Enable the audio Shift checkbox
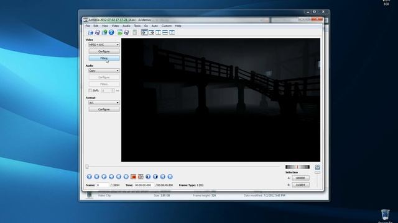The width and height of the screenshot is (398, 223). click(90, 90)
